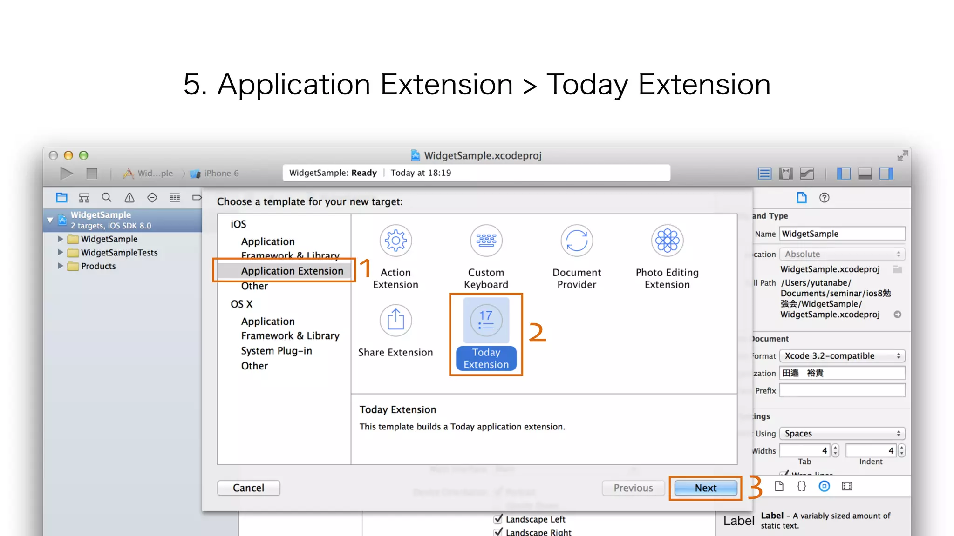Choose iOS Application category
The width and height of the screenshot is (954, 536).
[x=268, y=241]
